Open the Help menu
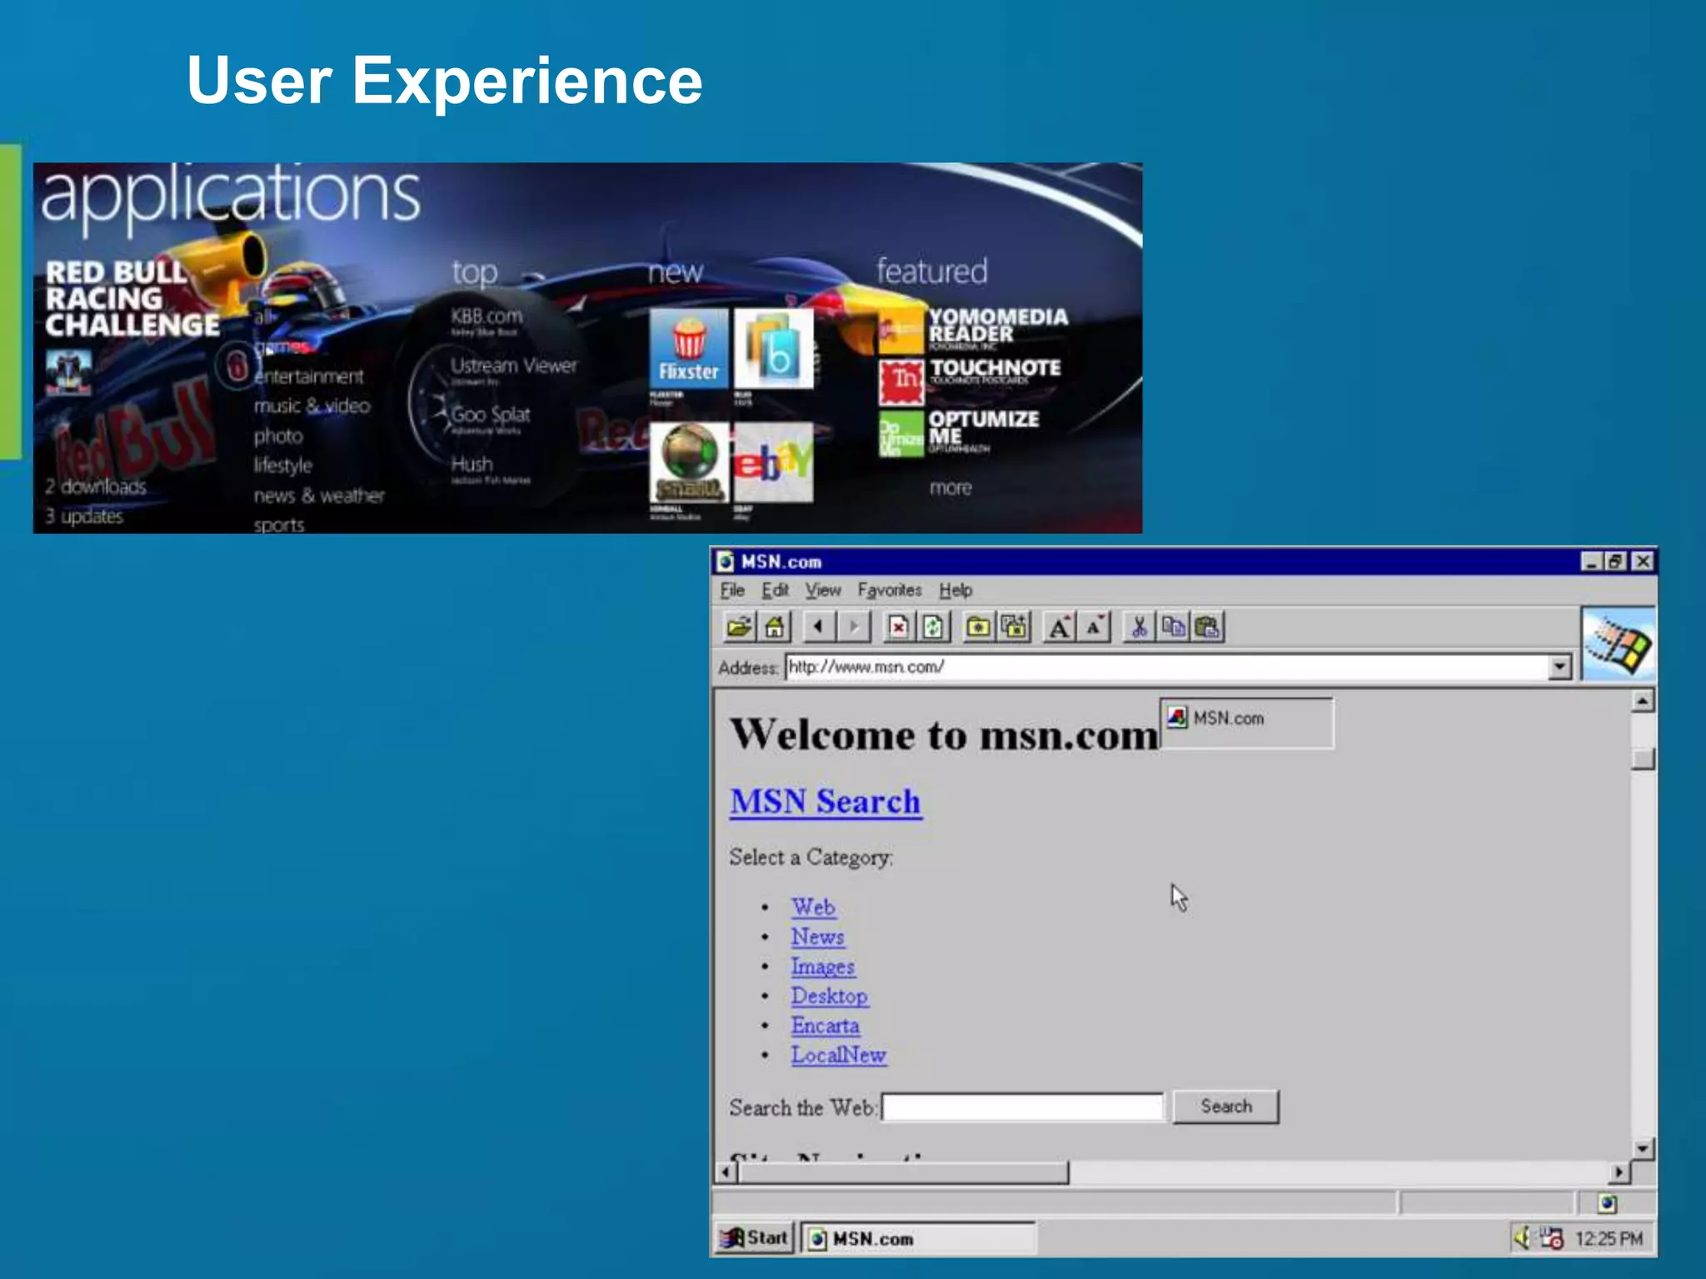The image size is (1706, 1279). (x=955, y=590)
